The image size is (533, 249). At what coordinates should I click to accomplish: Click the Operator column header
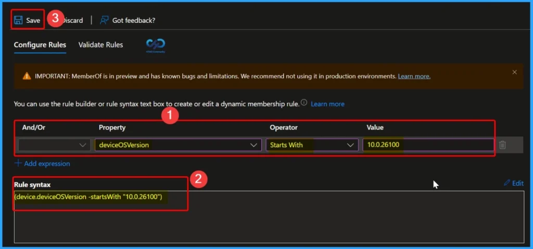[284, 128]
